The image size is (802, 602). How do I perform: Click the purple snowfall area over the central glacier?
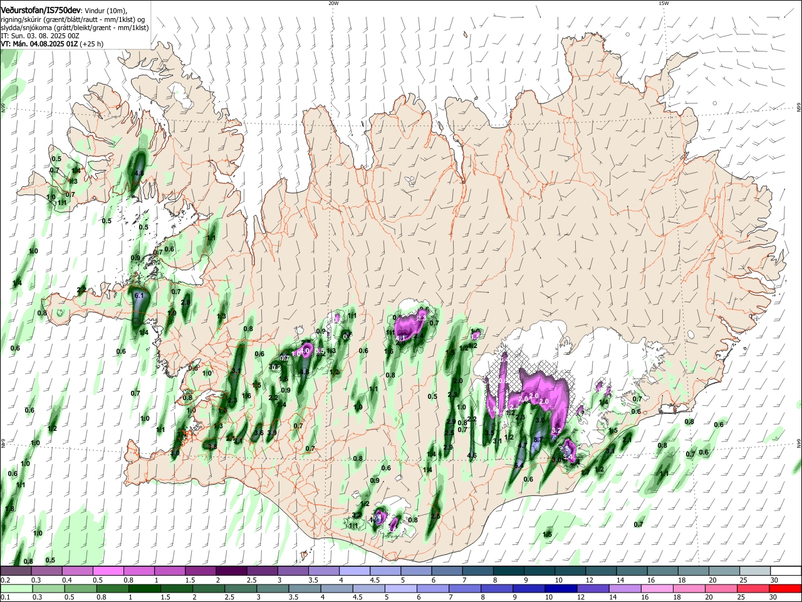pos(410,325)
